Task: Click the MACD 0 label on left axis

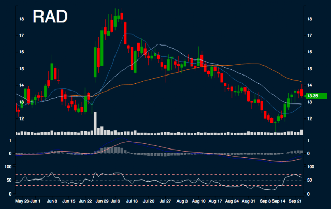Action: tap(10, 153)
